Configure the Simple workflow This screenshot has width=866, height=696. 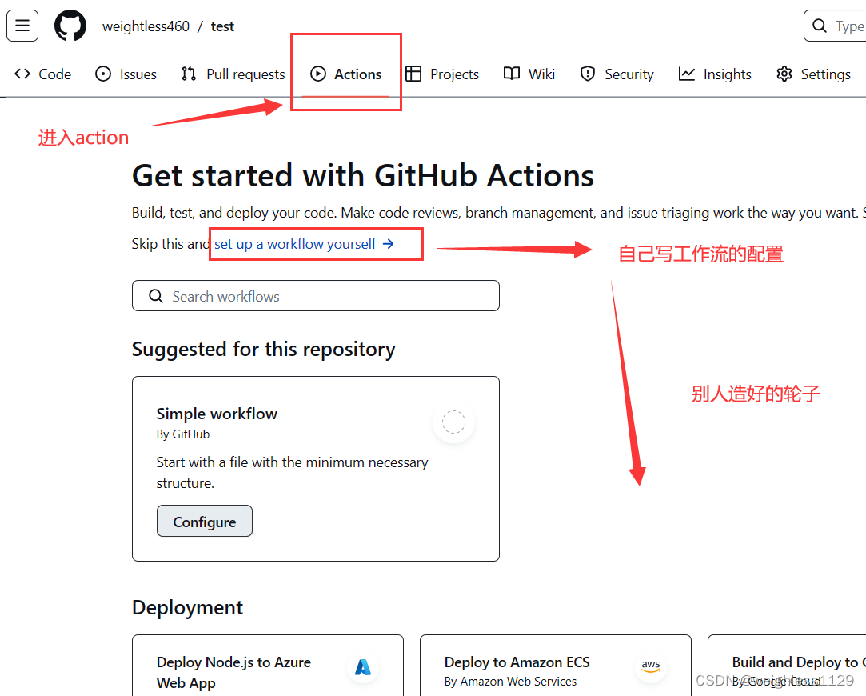point(205,521)
